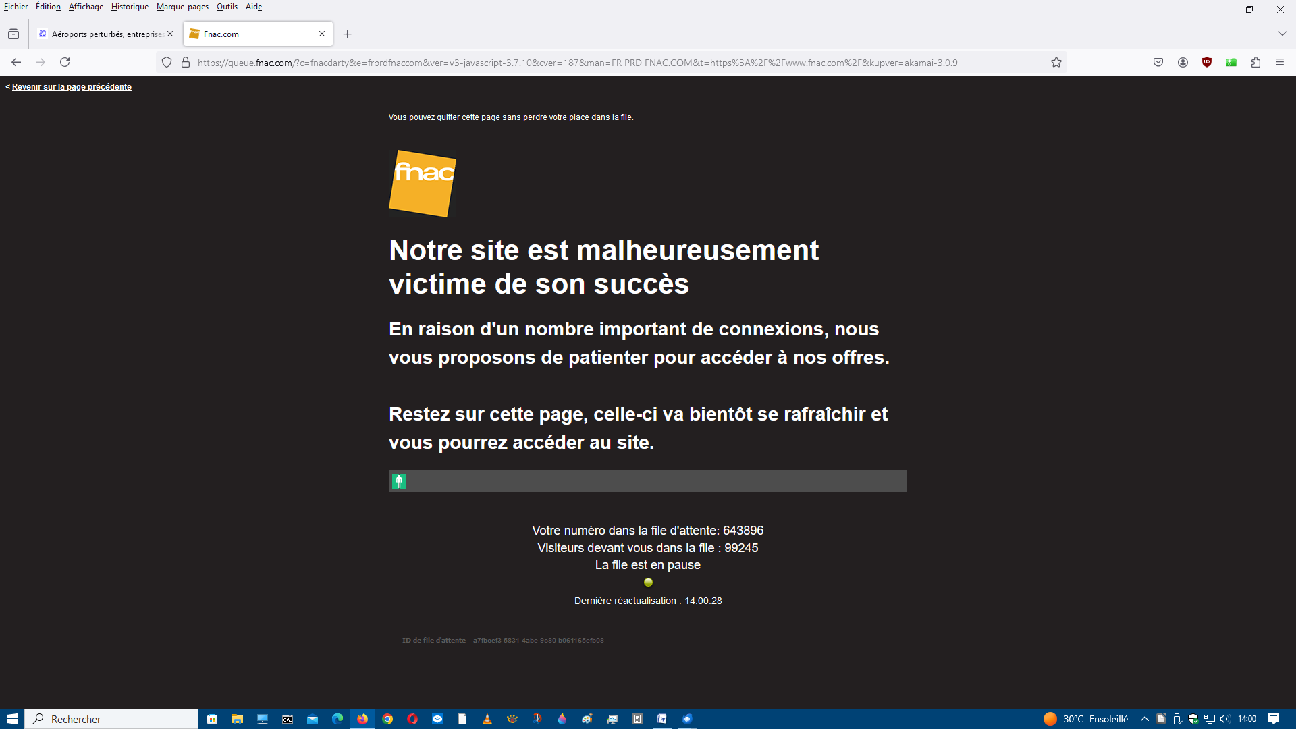The height and width of the screenshot is (729, 1296).
Task: Open the extensions puzzle icon
Action: 1255,62
